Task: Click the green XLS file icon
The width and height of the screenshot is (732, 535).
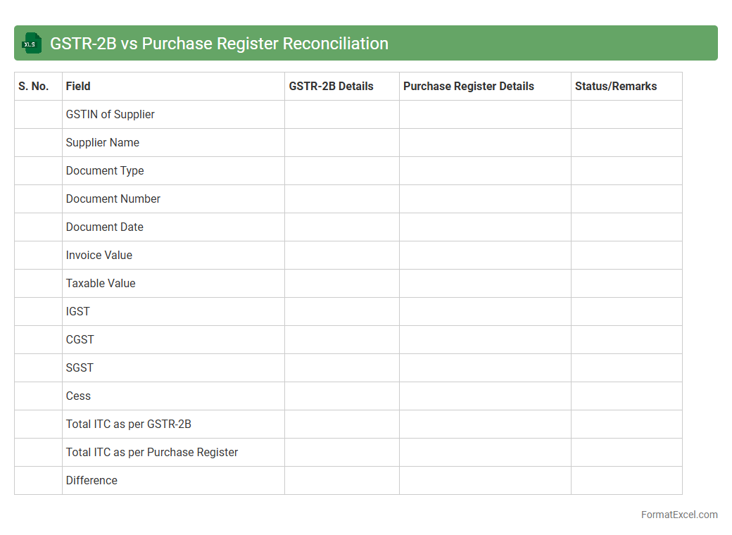Action: point(31,44)
